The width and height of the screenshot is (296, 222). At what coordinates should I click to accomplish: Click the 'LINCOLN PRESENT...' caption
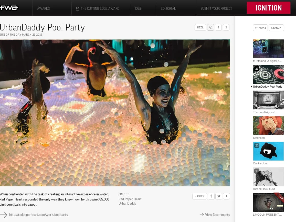[x=267, y=215]
